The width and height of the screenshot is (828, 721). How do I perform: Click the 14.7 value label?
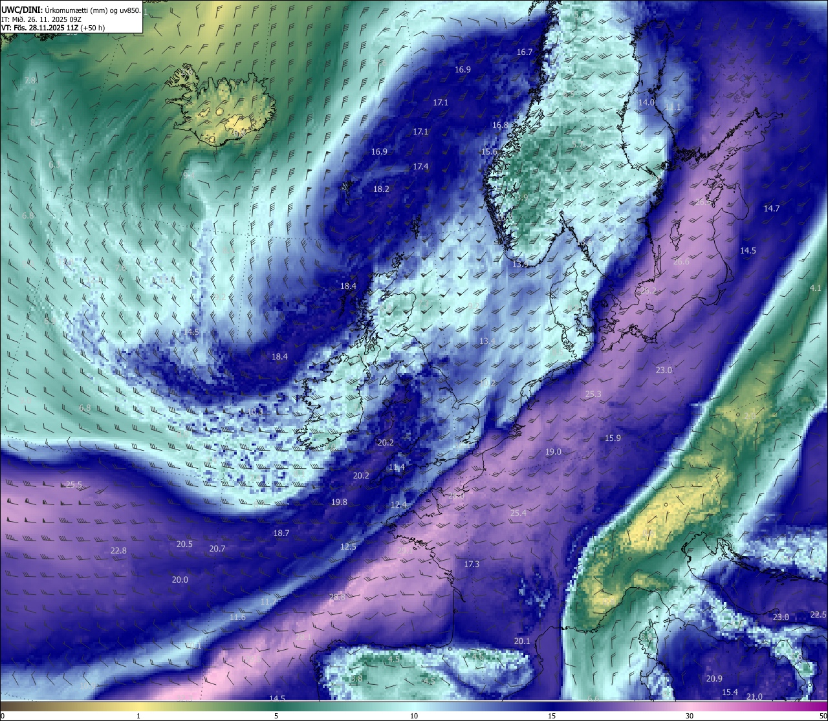[x=771, y=209]
